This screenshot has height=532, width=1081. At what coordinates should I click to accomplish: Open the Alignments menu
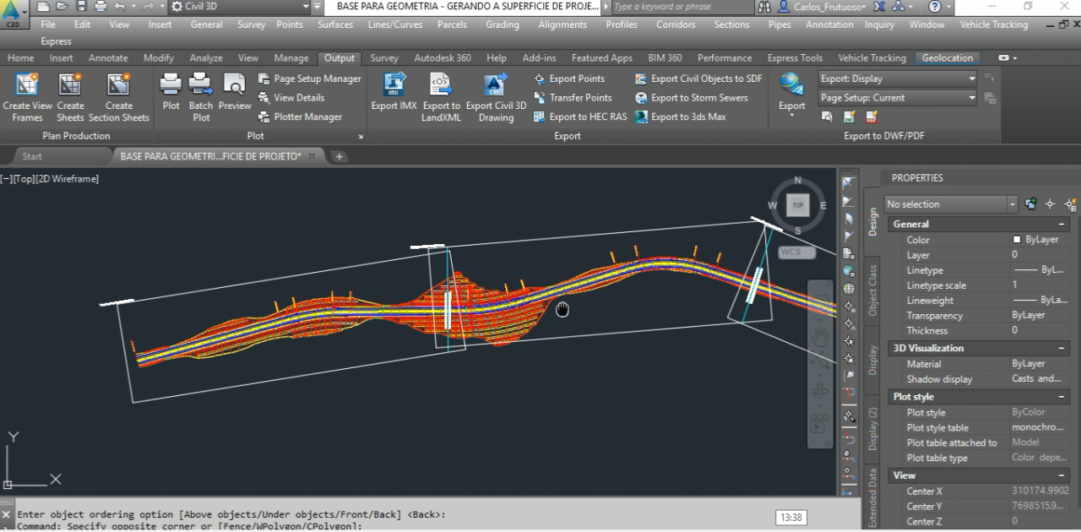tap(563, 24)
